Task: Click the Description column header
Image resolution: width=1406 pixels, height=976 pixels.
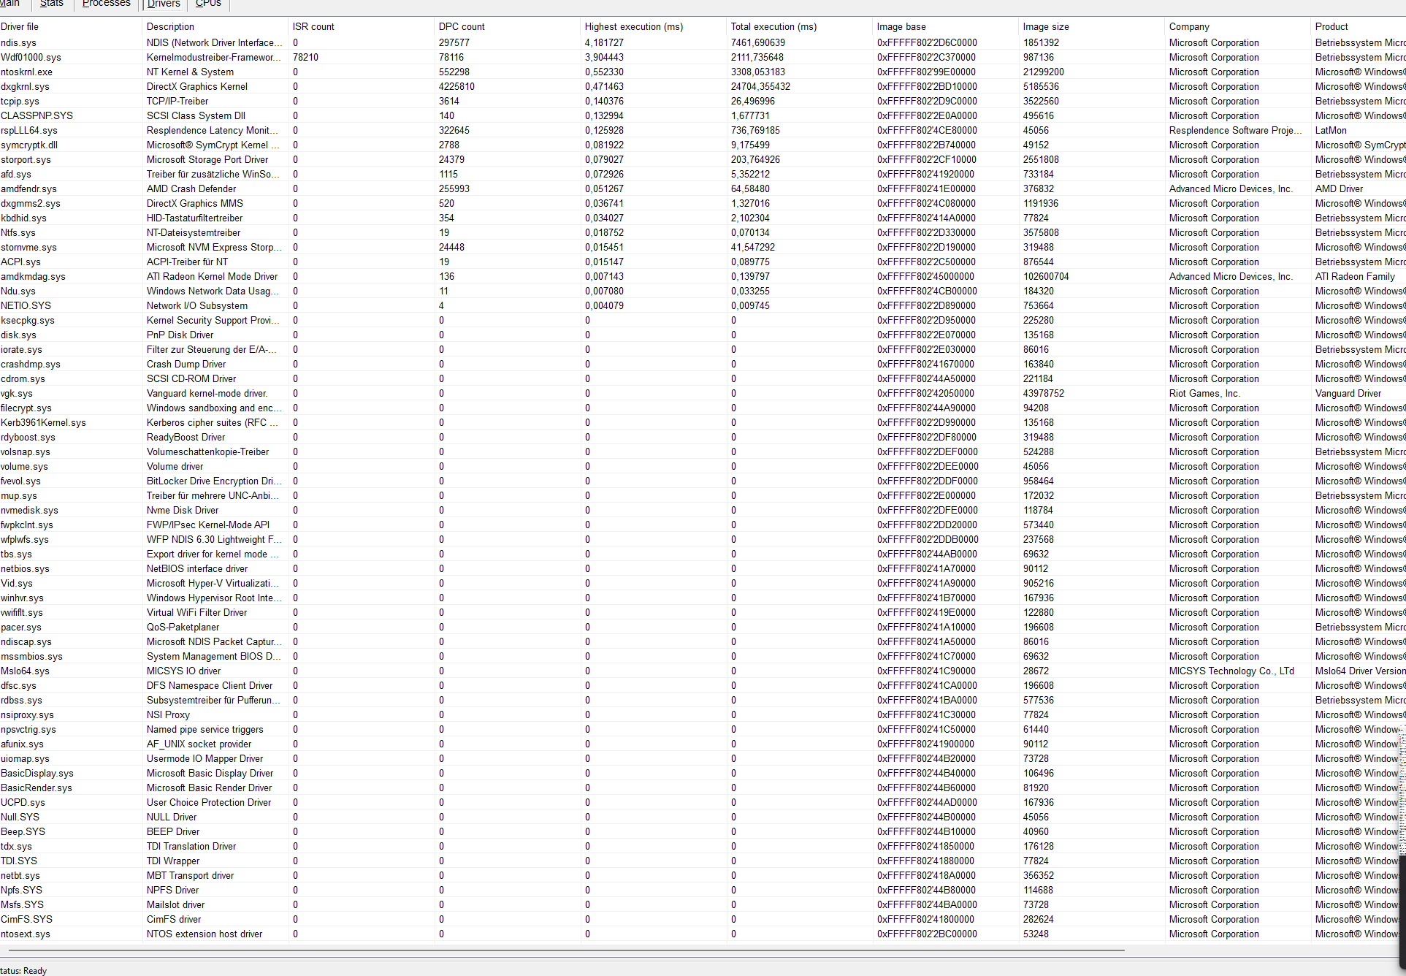Action: (170, 26)
